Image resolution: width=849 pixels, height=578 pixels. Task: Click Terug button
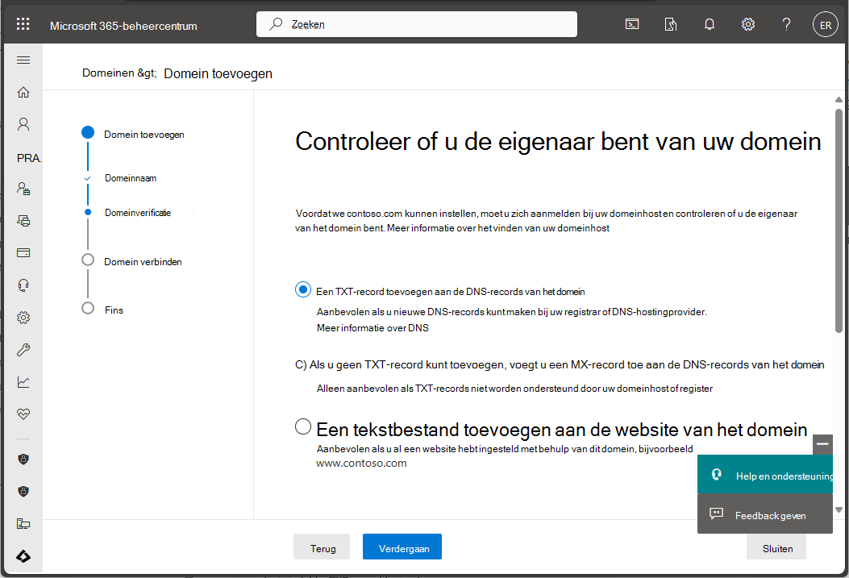pyautogui.click(x=322, y=547)
